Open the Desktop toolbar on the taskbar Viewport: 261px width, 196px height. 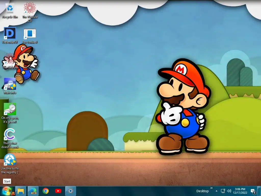[202, 191]
